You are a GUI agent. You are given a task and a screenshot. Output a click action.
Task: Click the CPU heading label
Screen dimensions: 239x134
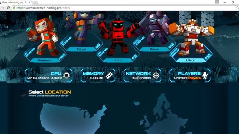click(x=56, y=74)
